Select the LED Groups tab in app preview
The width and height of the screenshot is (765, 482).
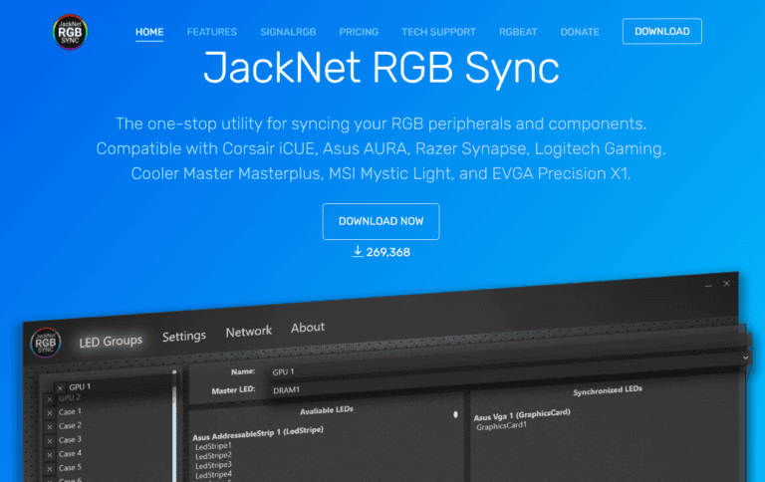111,341
